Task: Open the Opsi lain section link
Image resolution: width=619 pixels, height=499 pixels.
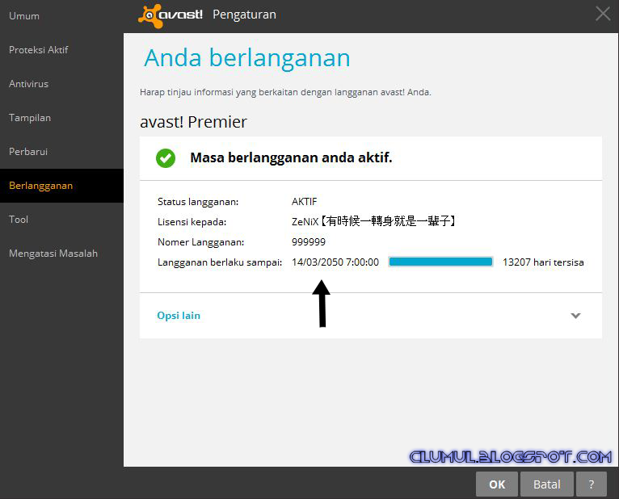Action: click(179, 316)
